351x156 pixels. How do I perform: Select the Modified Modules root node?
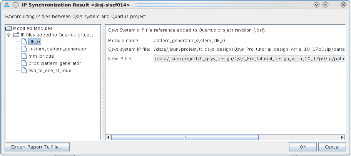point(32,28)
